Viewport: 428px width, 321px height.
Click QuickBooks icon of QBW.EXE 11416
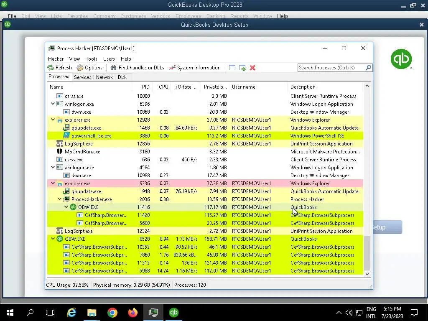click(73, 207)
